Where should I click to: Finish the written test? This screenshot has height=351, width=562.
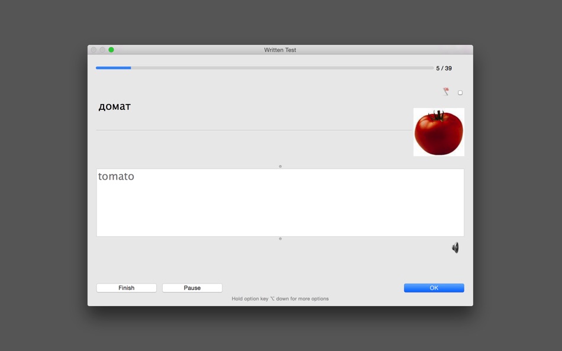point(126,288)
